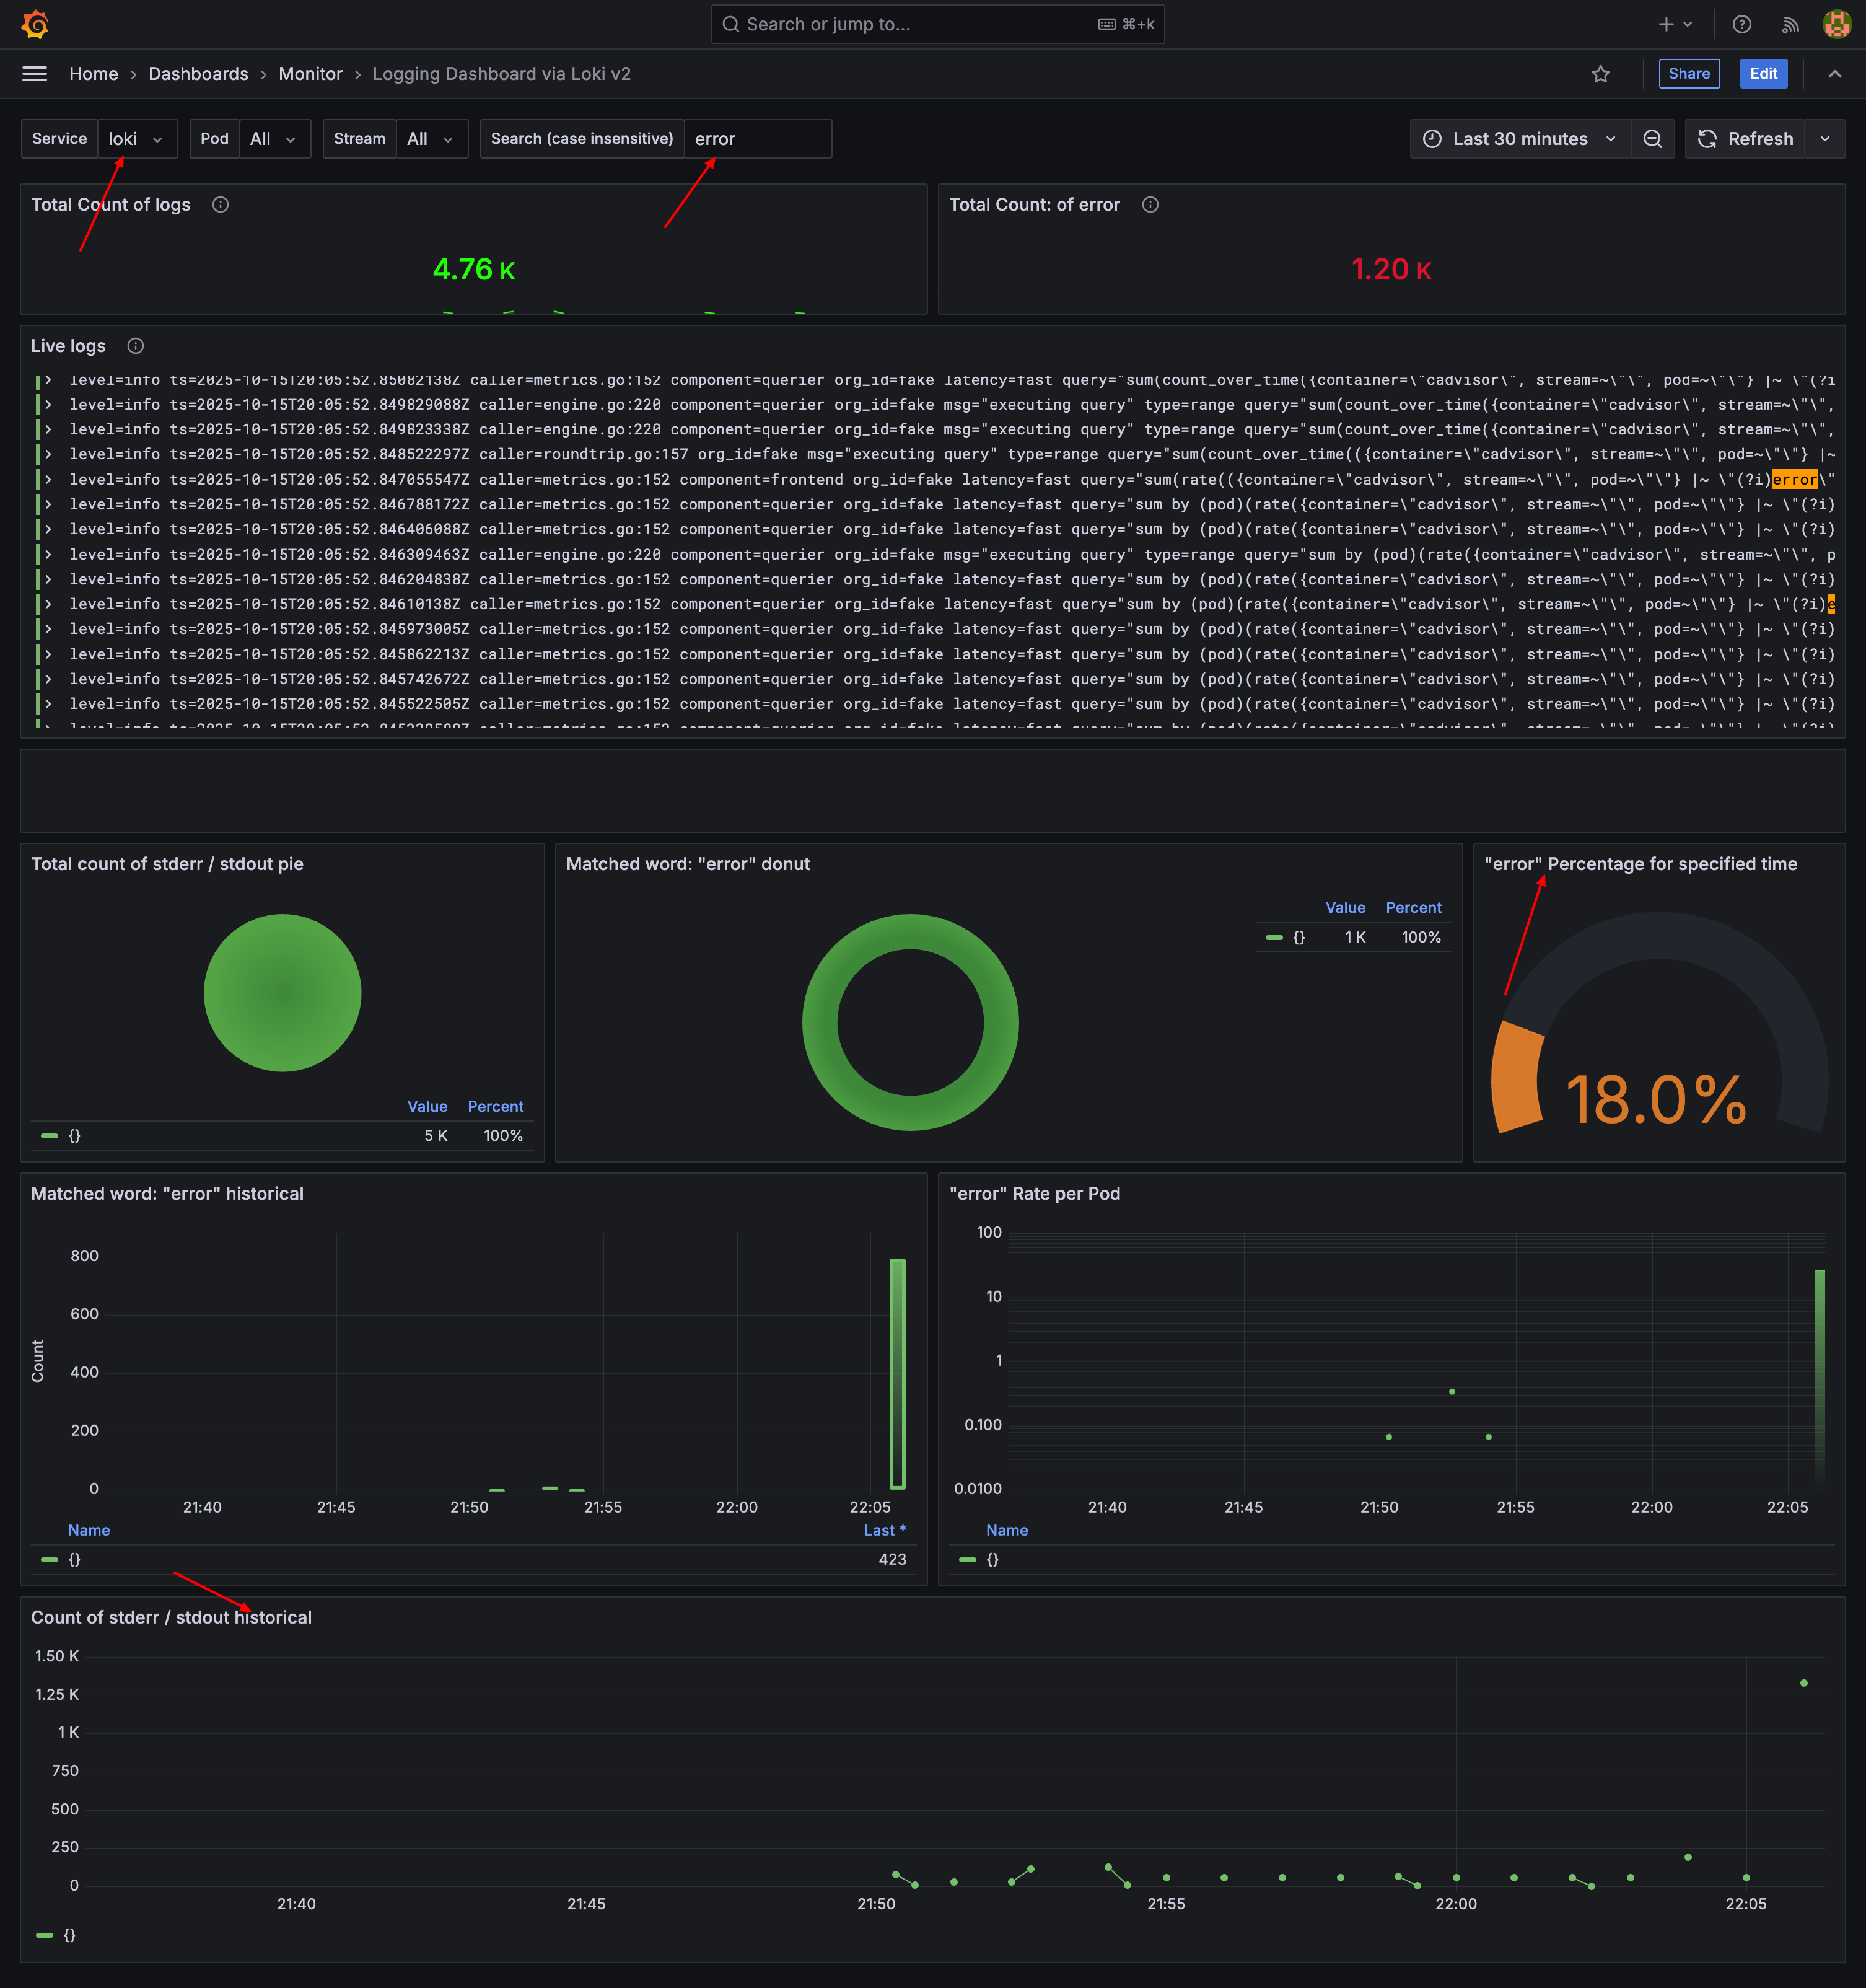Star this dashboard as favorite
Image resolution: width=1866 pixels, height=1988 pixels.
[x=1600, y=74]
